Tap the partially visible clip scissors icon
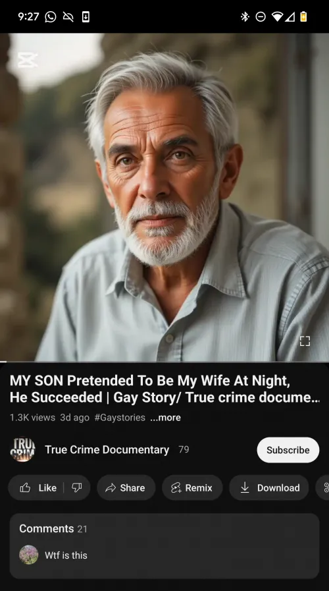329x591 pixels. [324, 488]
